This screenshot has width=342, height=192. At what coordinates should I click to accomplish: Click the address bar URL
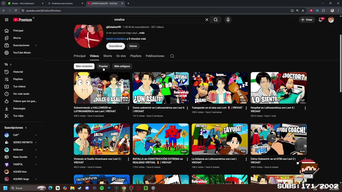pyautogui.click(x=44, y=11)
